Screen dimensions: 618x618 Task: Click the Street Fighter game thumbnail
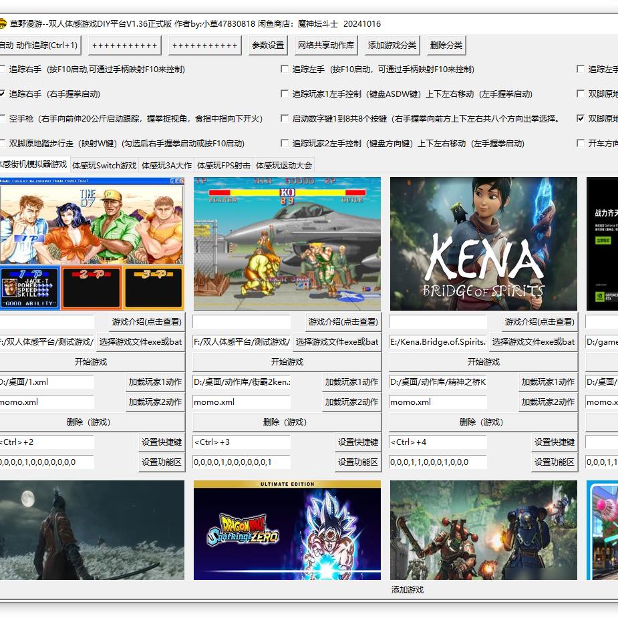click(287, 244)
